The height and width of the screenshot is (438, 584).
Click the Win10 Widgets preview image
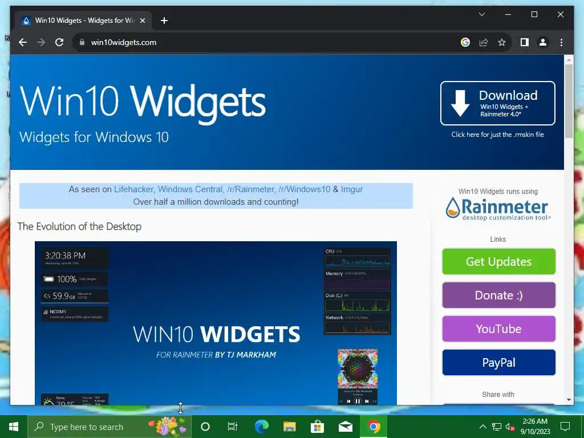point(216,323)
